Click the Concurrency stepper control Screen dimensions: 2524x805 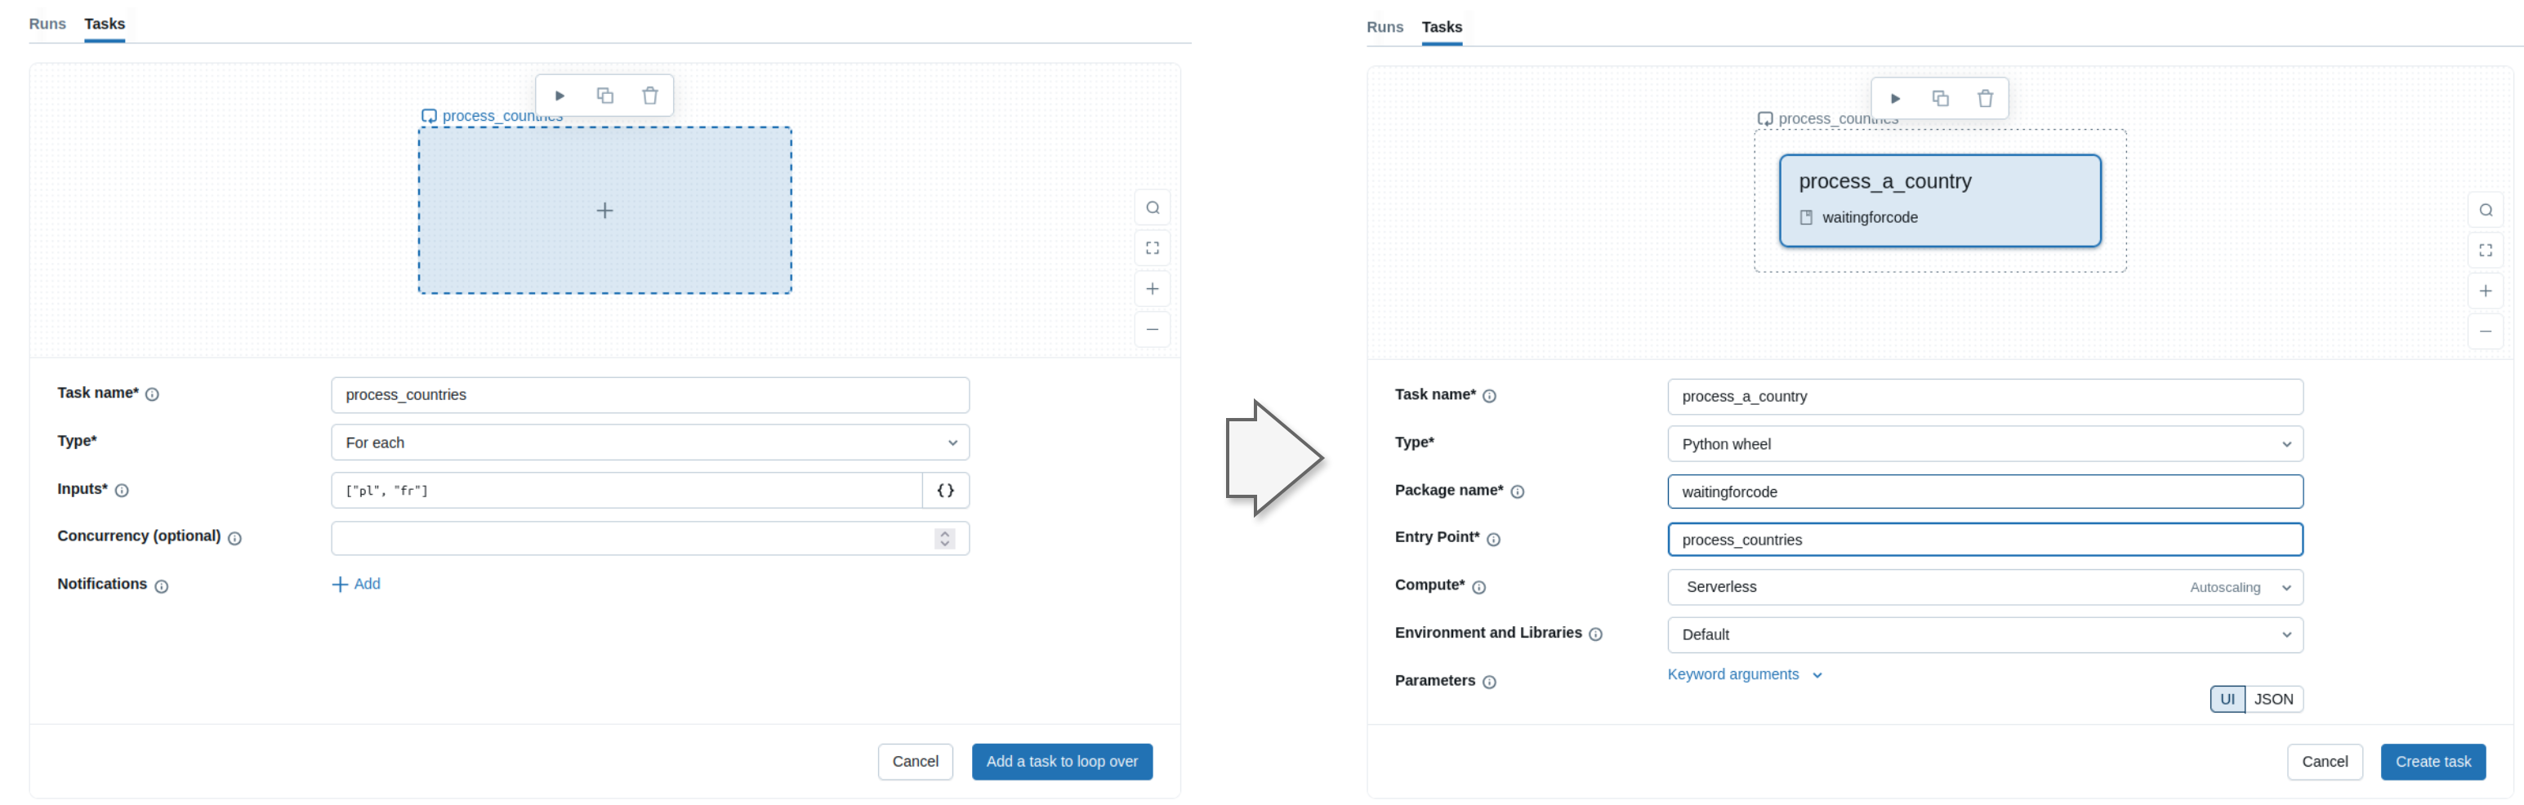[x=944, y=539]
